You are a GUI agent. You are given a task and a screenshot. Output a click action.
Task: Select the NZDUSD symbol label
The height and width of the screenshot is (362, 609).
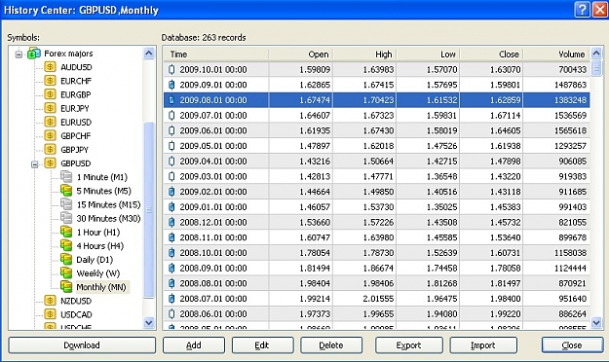click(x=76, y=301)
